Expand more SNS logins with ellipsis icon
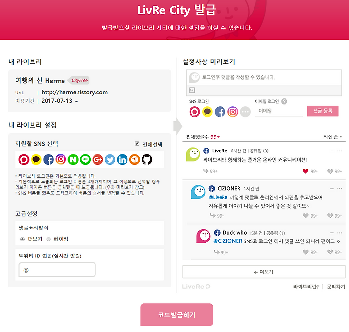This screenshot has height=332, width=349. coord(245,112)
